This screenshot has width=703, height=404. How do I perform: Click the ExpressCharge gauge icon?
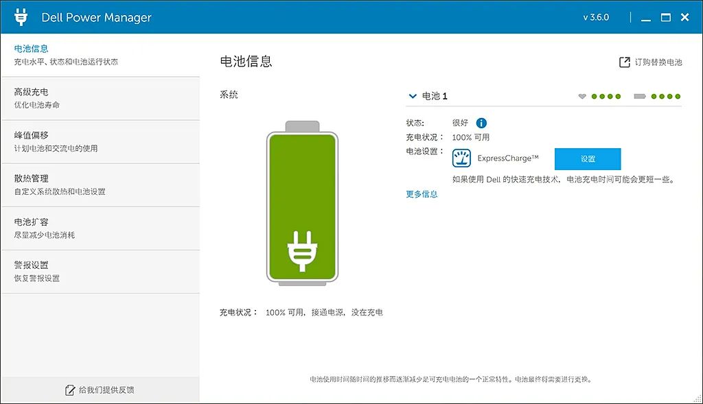(461, 158)
